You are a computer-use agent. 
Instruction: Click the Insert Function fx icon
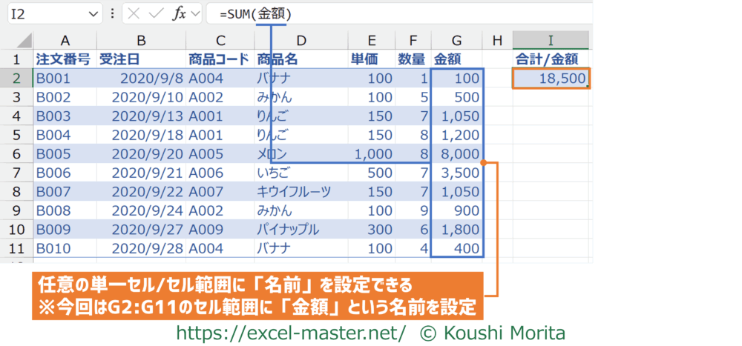tap(179, 13)
